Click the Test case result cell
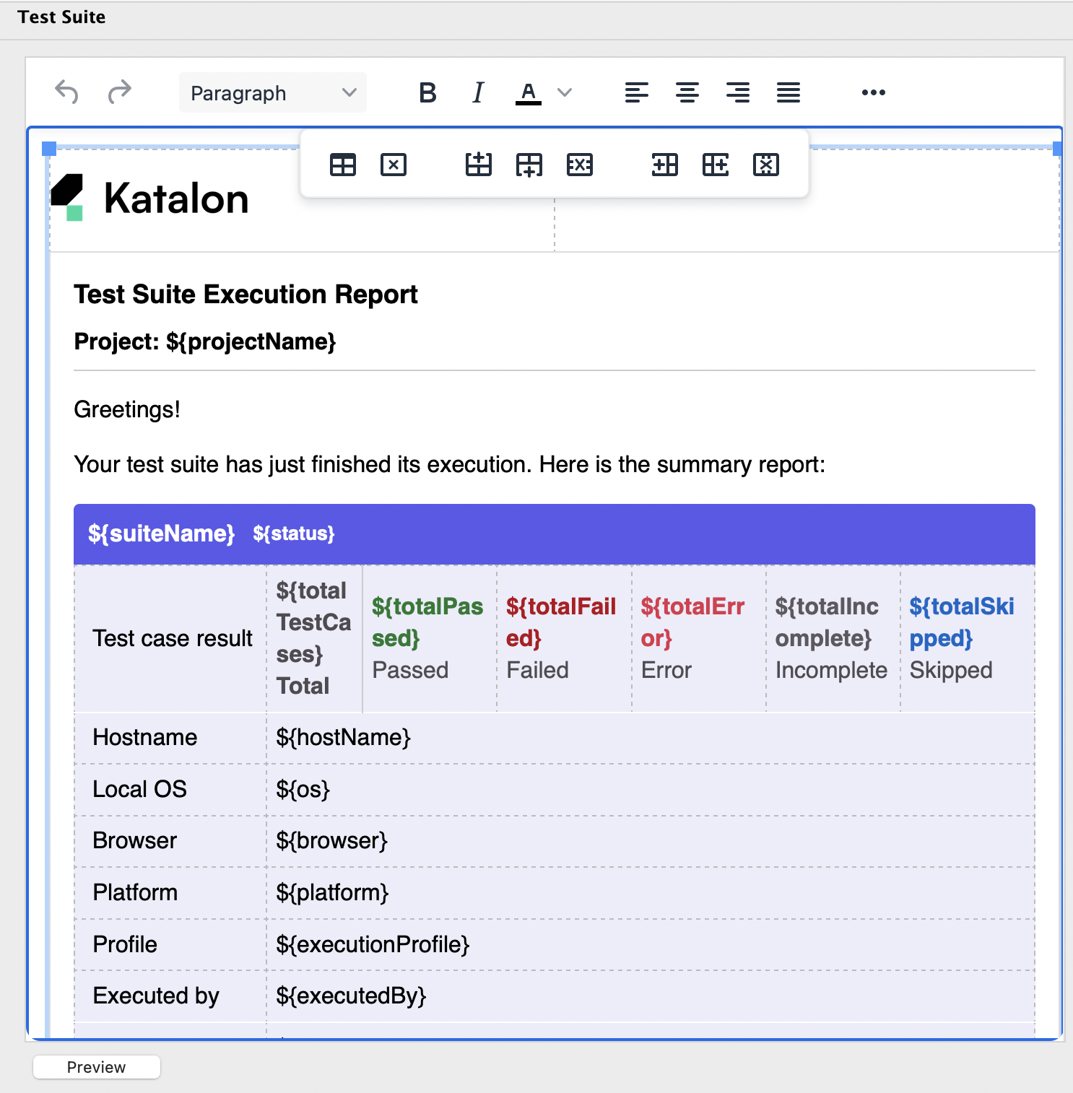This screenshot has width=1073, height=1093. pyautogui.click(x=170, y=638)
